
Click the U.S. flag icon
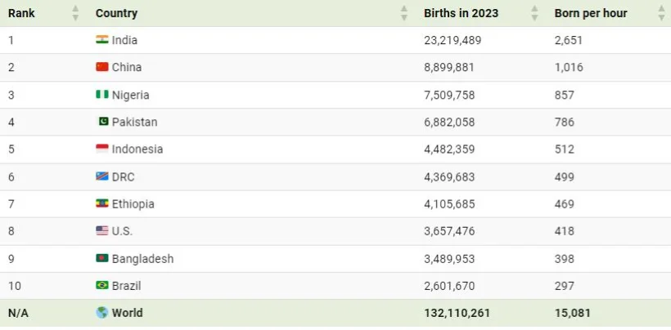101,231
